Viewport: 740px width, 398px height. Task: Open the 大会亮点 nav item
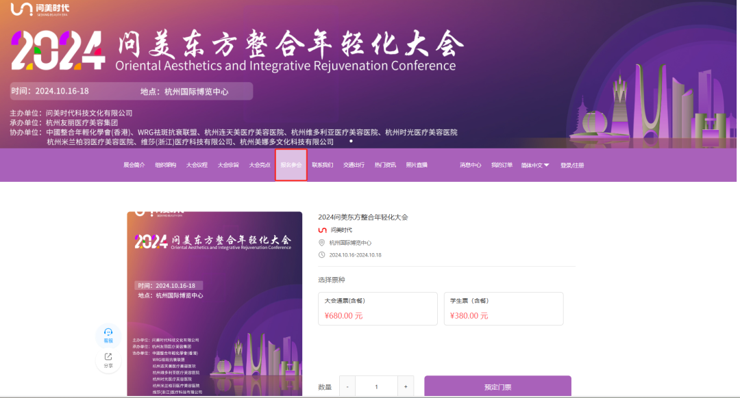coord(260,165)
